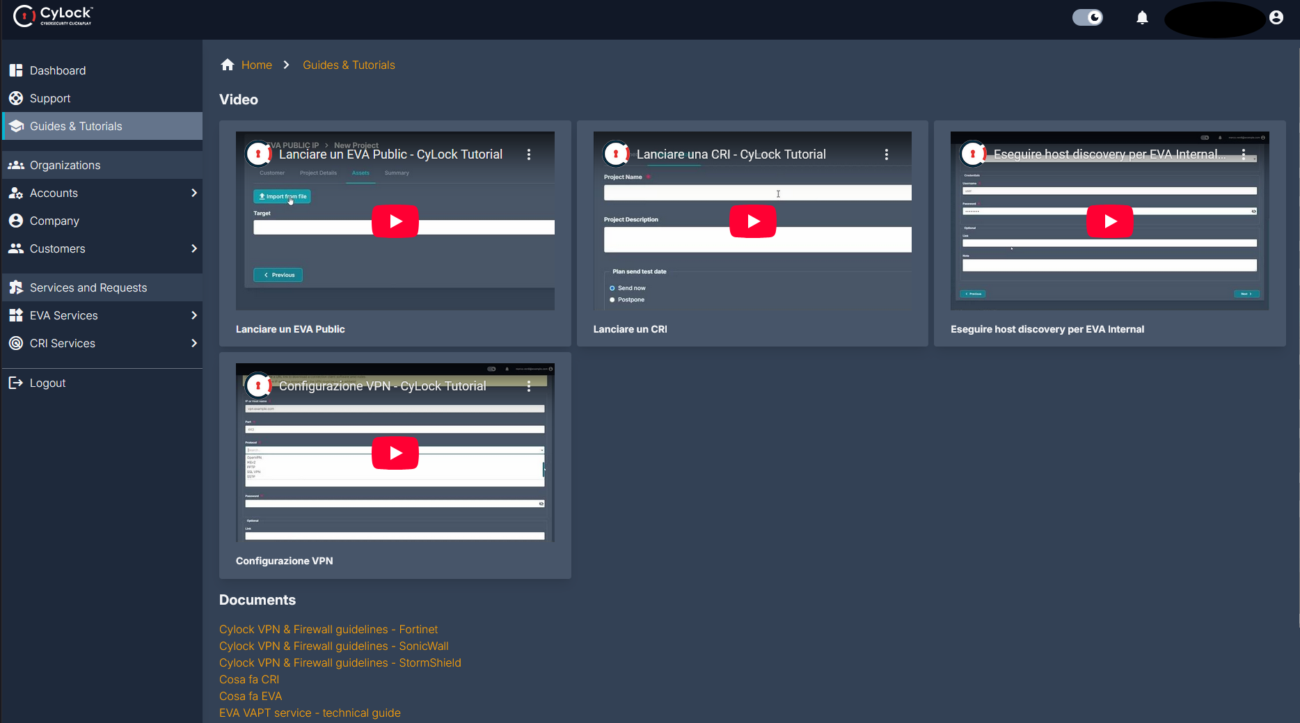Open the Cosa fa EVA document

pos(251,696)
